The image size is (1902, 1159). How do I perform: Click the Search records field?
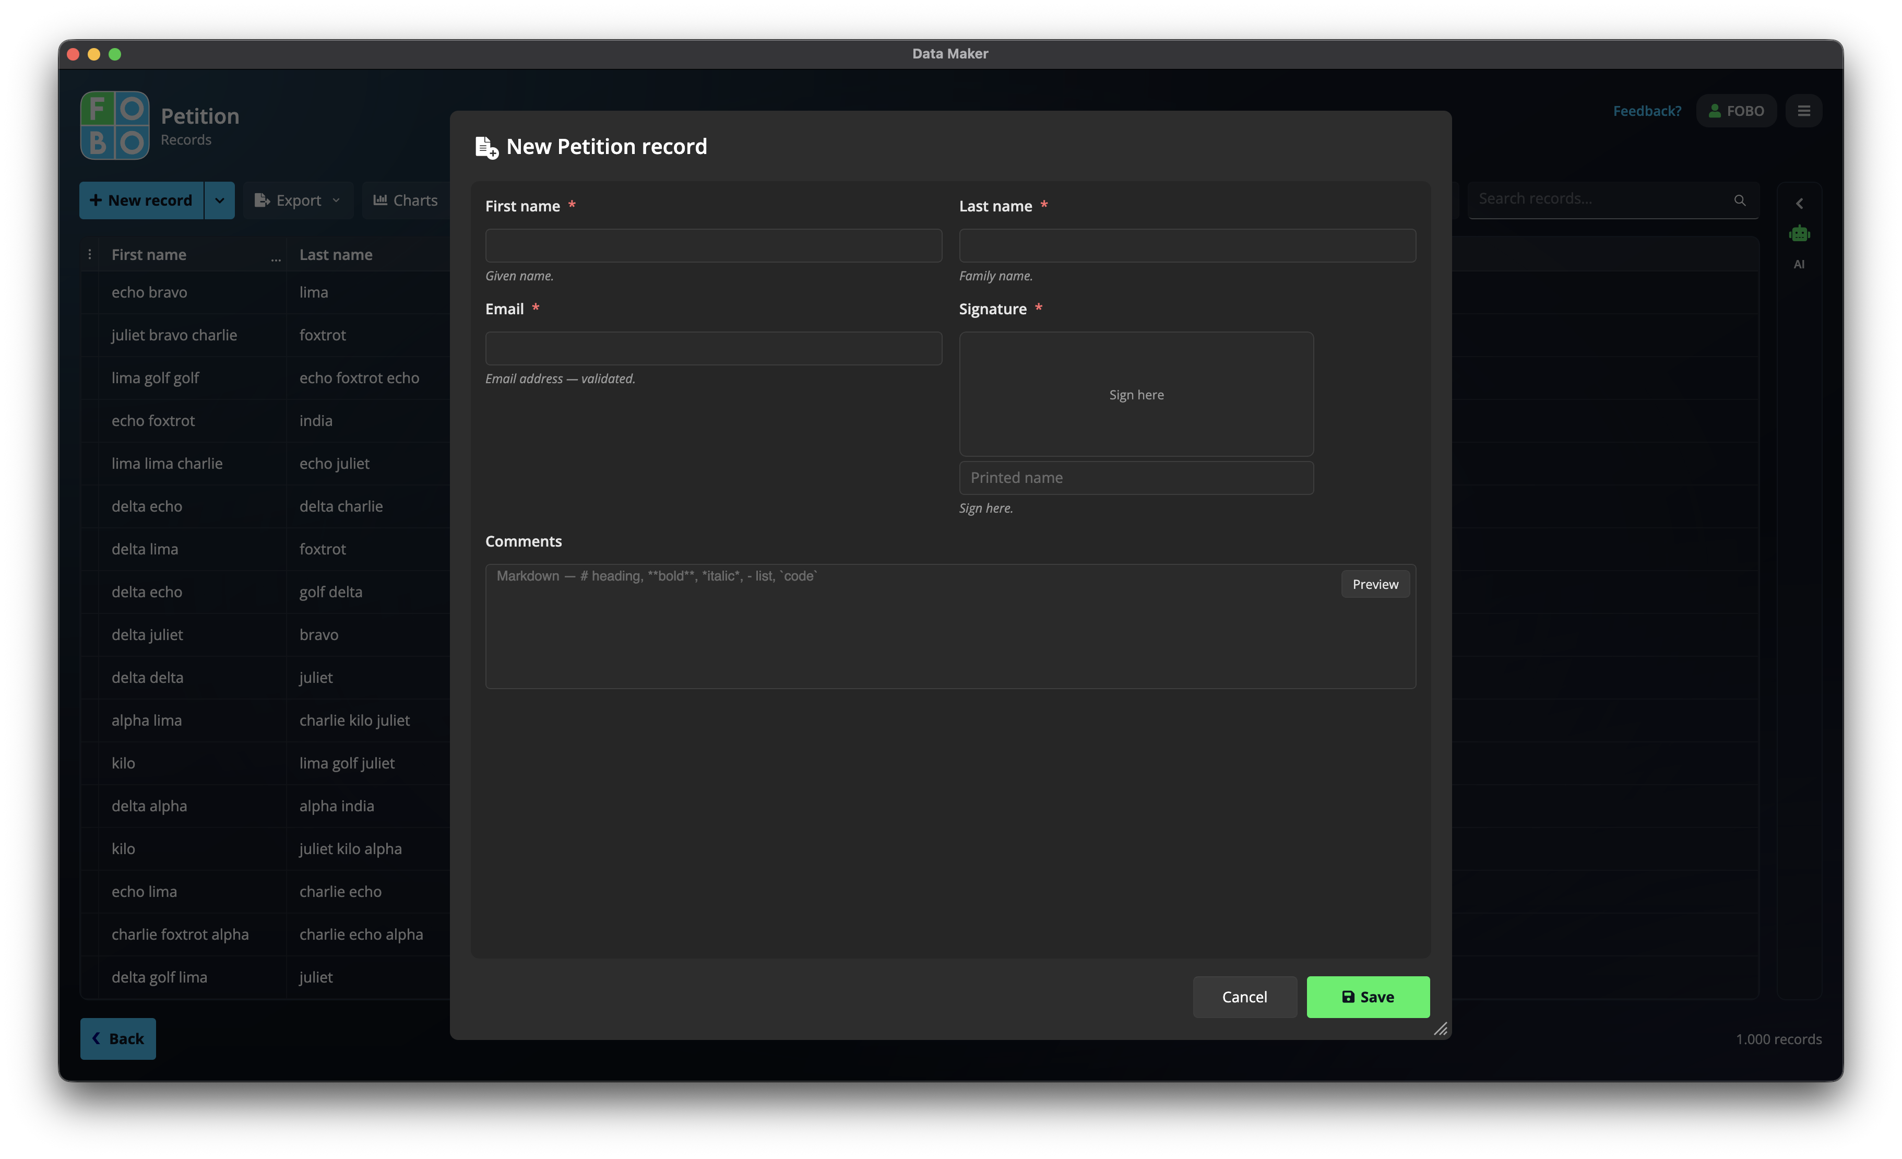tap(1613, 200)
